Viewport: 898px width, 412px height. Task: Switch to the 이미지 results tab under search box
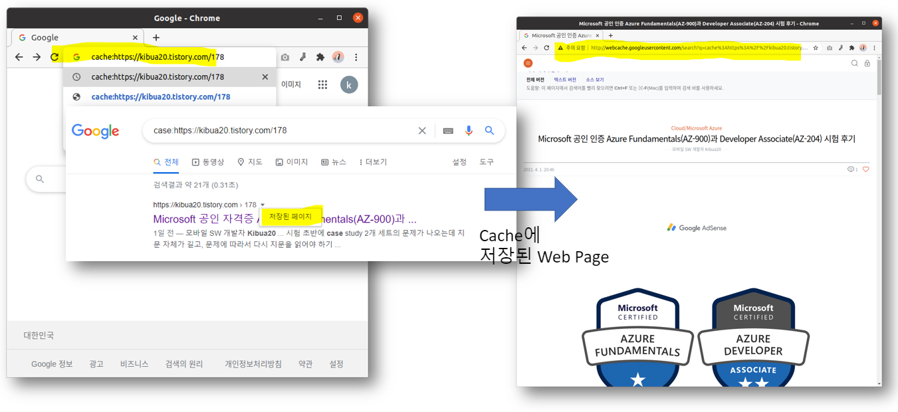(292, 162)
